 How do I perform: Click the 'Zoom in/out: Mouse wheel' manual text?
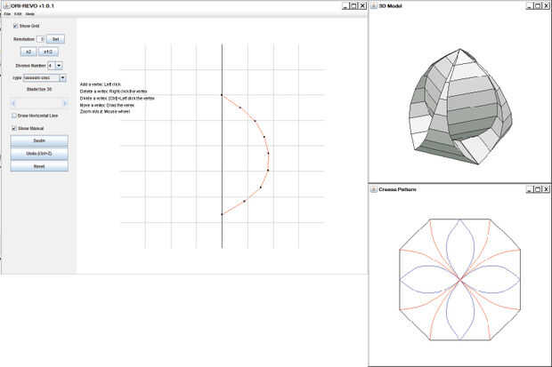click(105, 111)
